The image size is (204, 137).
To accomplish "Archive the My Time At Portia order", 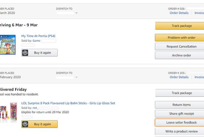I will pyautogui.click(x=182, y=55).
